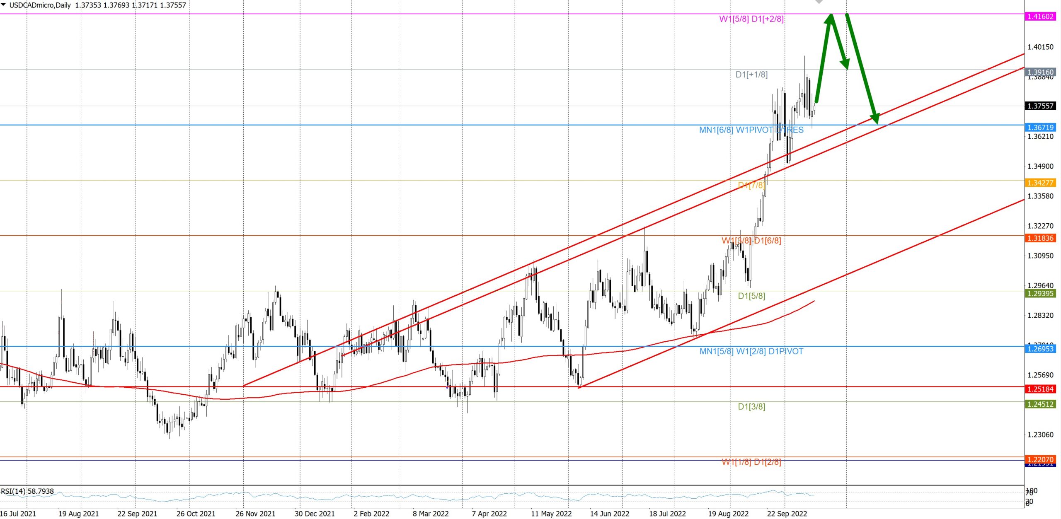1061x519 pixels.
Task: Click the green 1.24512 price level tag
Action: pyautogui.click(x=1040, y=404)
